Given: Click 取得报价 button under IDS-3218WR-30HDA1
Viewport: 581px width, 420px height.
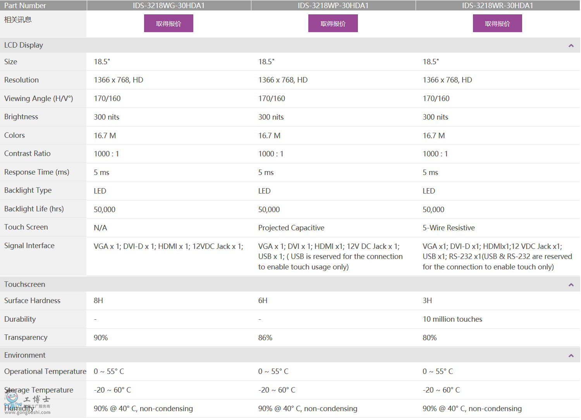Looking at the screenshot, I should [497, 24].
